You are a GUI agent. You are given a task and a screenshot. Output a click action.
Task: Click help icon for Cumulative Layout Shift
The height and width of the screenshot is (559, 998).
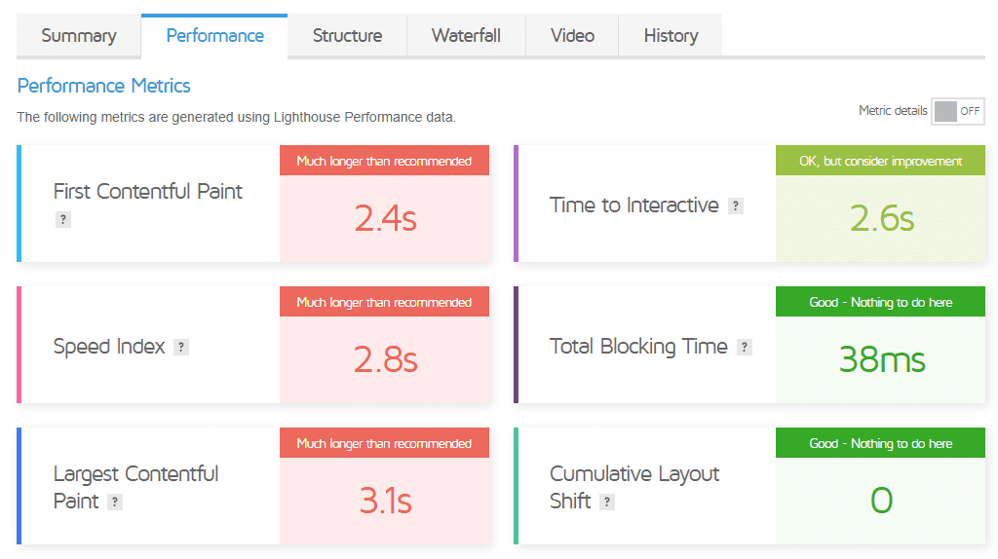point(607,503)
